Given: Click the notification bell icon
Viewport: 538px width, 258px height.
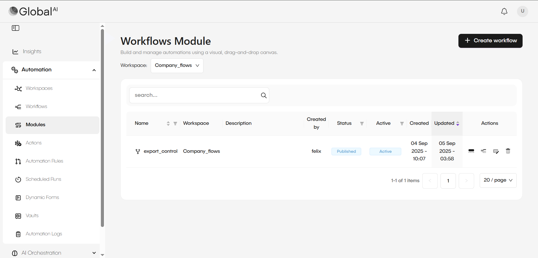Looking at the screenshot, I should tap(504, 11).
